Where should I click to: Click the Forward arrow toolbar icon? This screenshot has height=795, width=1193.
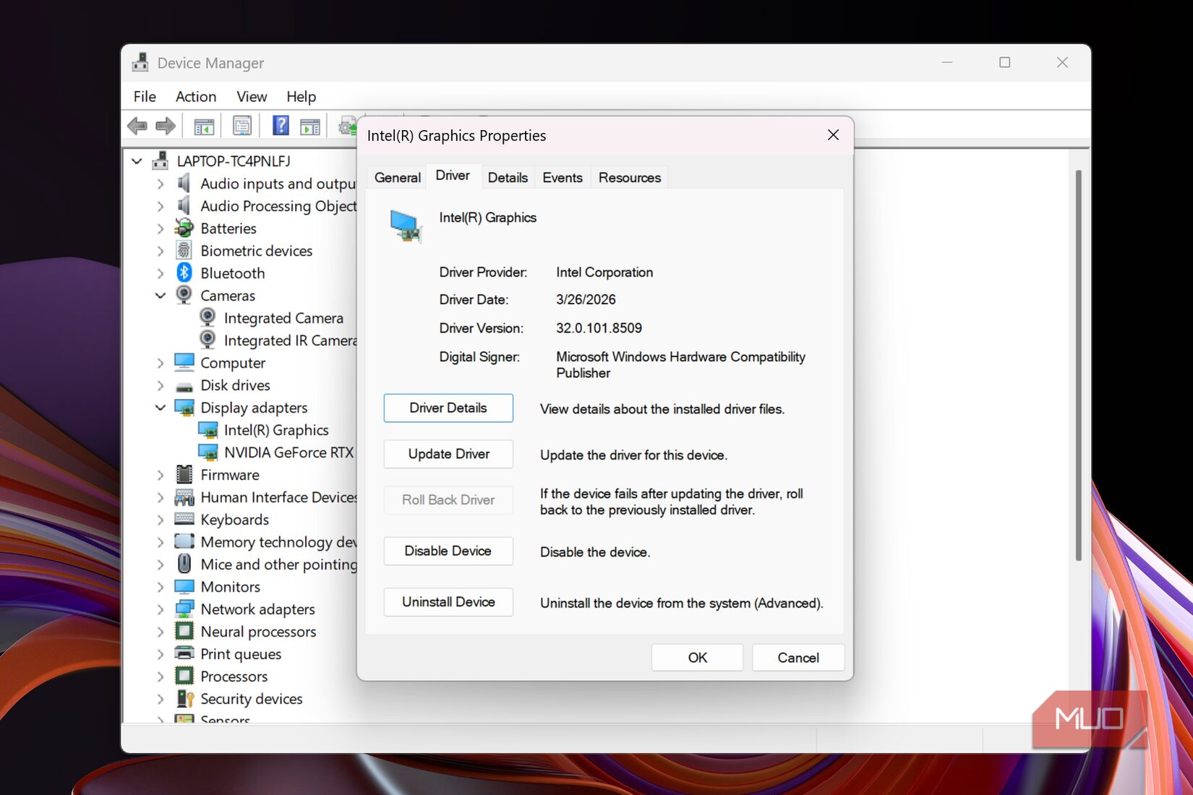tap(166, 126)
